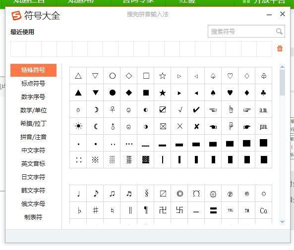
Task: Close the 符号大全 dialog
Action: (283, 14)
